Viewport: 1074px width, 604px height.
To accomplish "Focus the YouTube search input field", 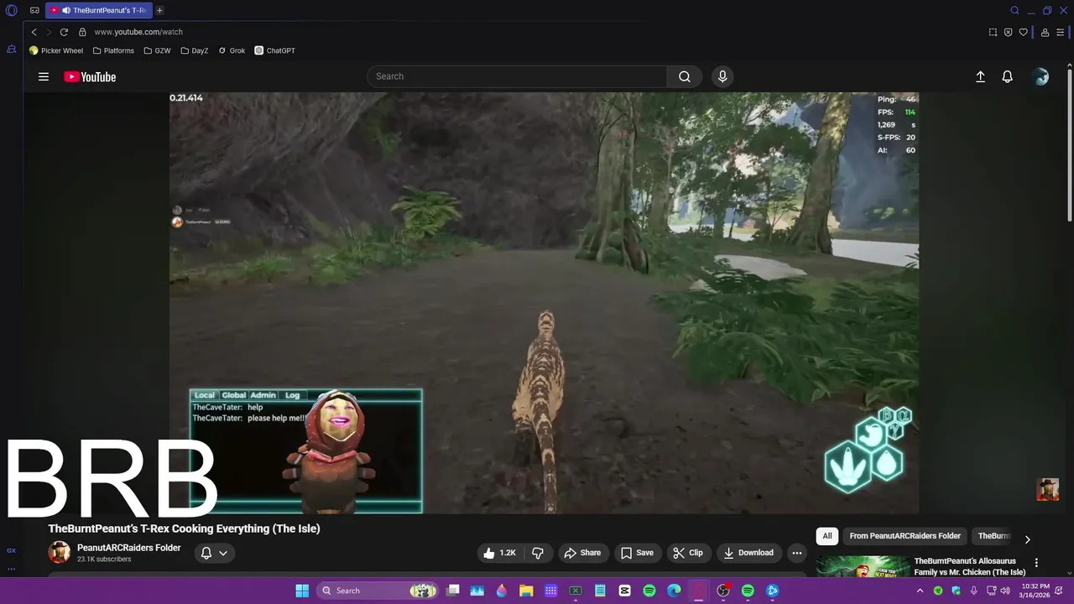I will [x=517, y=76].
